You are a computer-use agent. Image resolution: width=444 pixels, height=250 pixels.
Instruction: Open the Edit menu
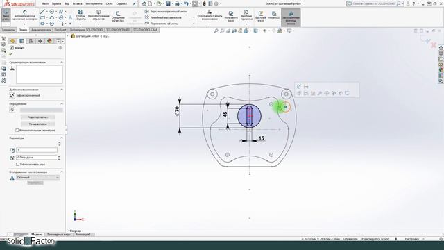pyautogui.click(x=56, y=4)
